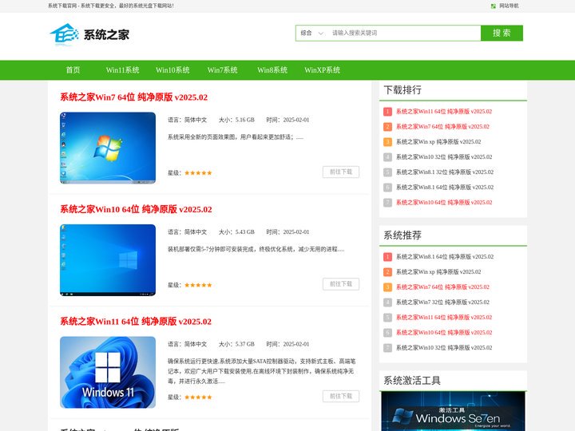Screen dimensions: 575x431
Task: Open the Win11系统 nav tab
Action: point(122,70)
